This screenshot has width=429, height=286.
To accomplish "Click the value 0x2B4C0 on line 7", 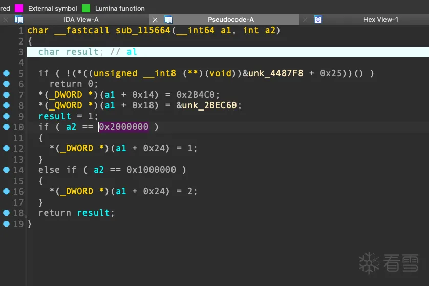I will click(196, 95).
